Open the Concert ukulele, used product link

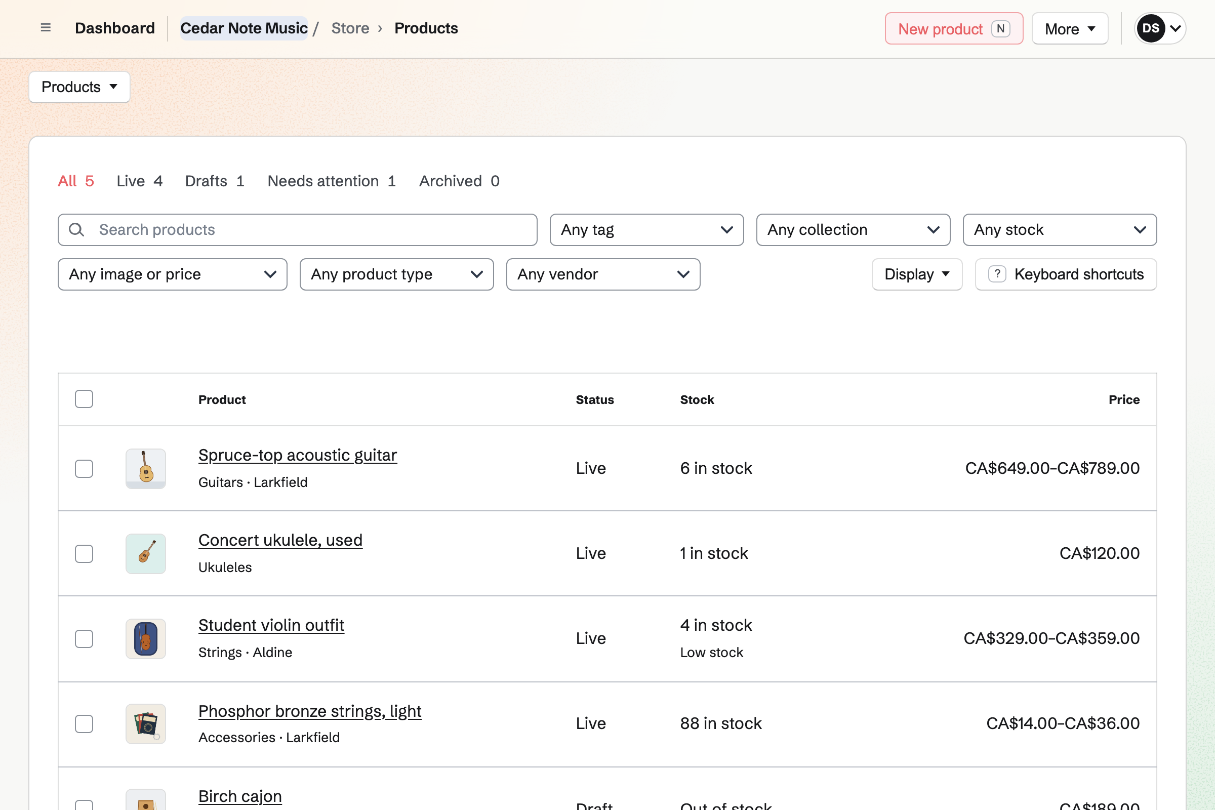pos(280,540)
